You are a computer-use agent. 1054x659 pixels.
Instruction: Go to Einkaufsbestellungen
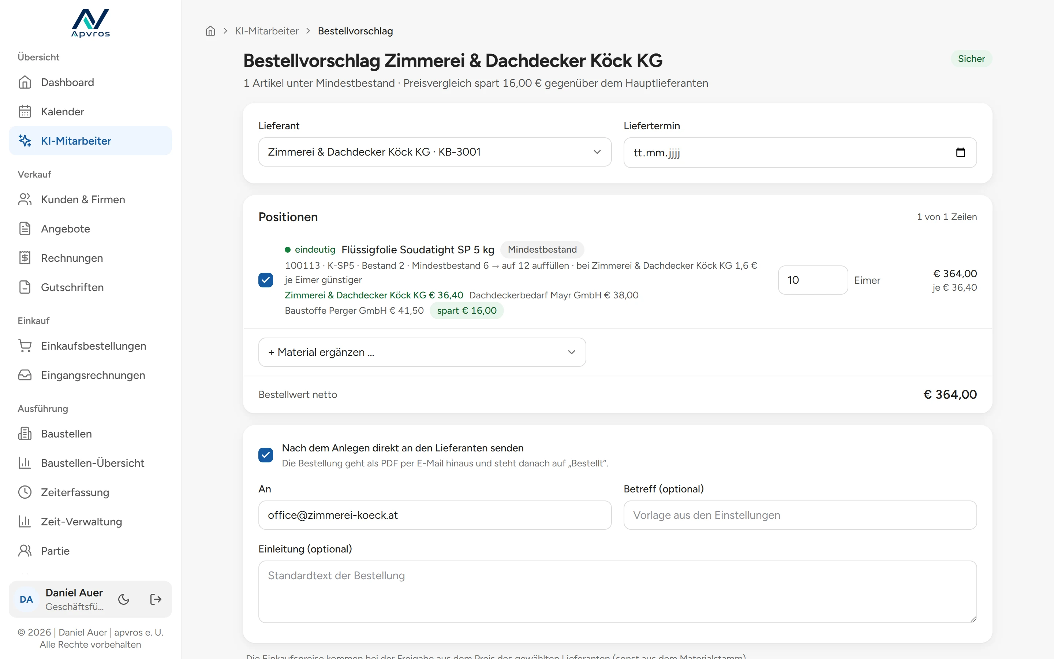coord(90,346)
